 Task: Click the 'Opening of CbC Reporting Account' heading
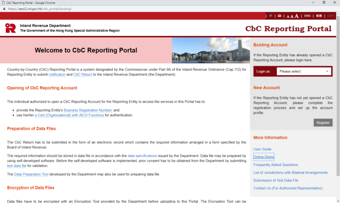pos(42,88)
